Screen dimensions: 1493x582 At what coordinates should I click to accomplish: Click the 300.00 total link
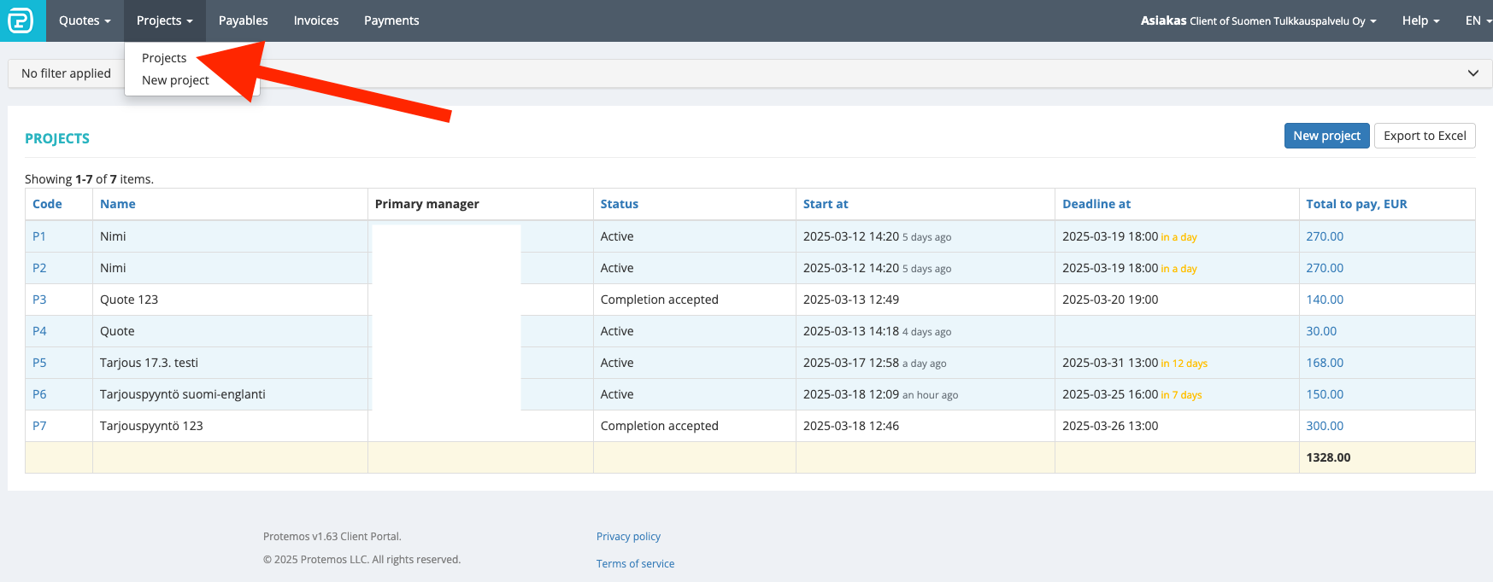1325,426
